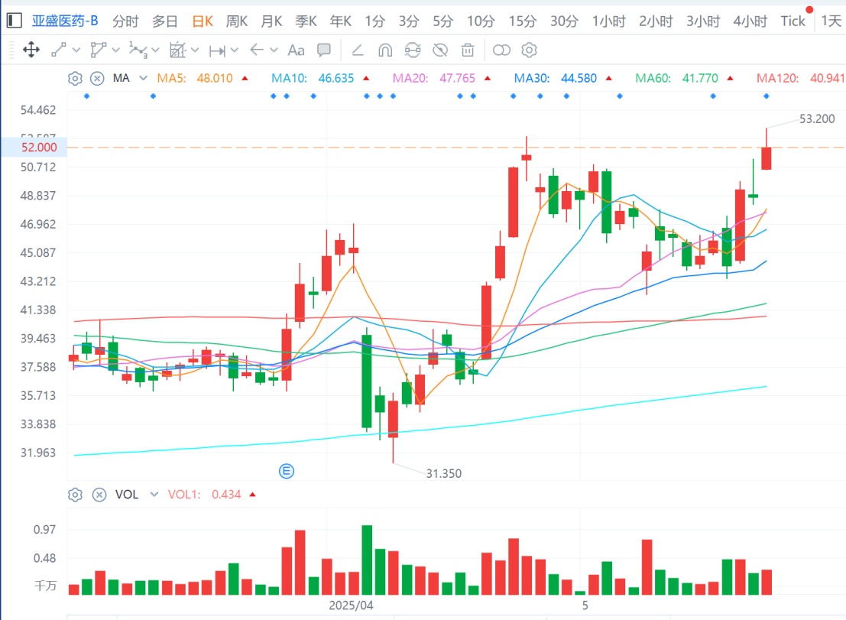Screen dimensions: 846x620
Task: Click the circled E event marker on chart
Action: (287, 471)
